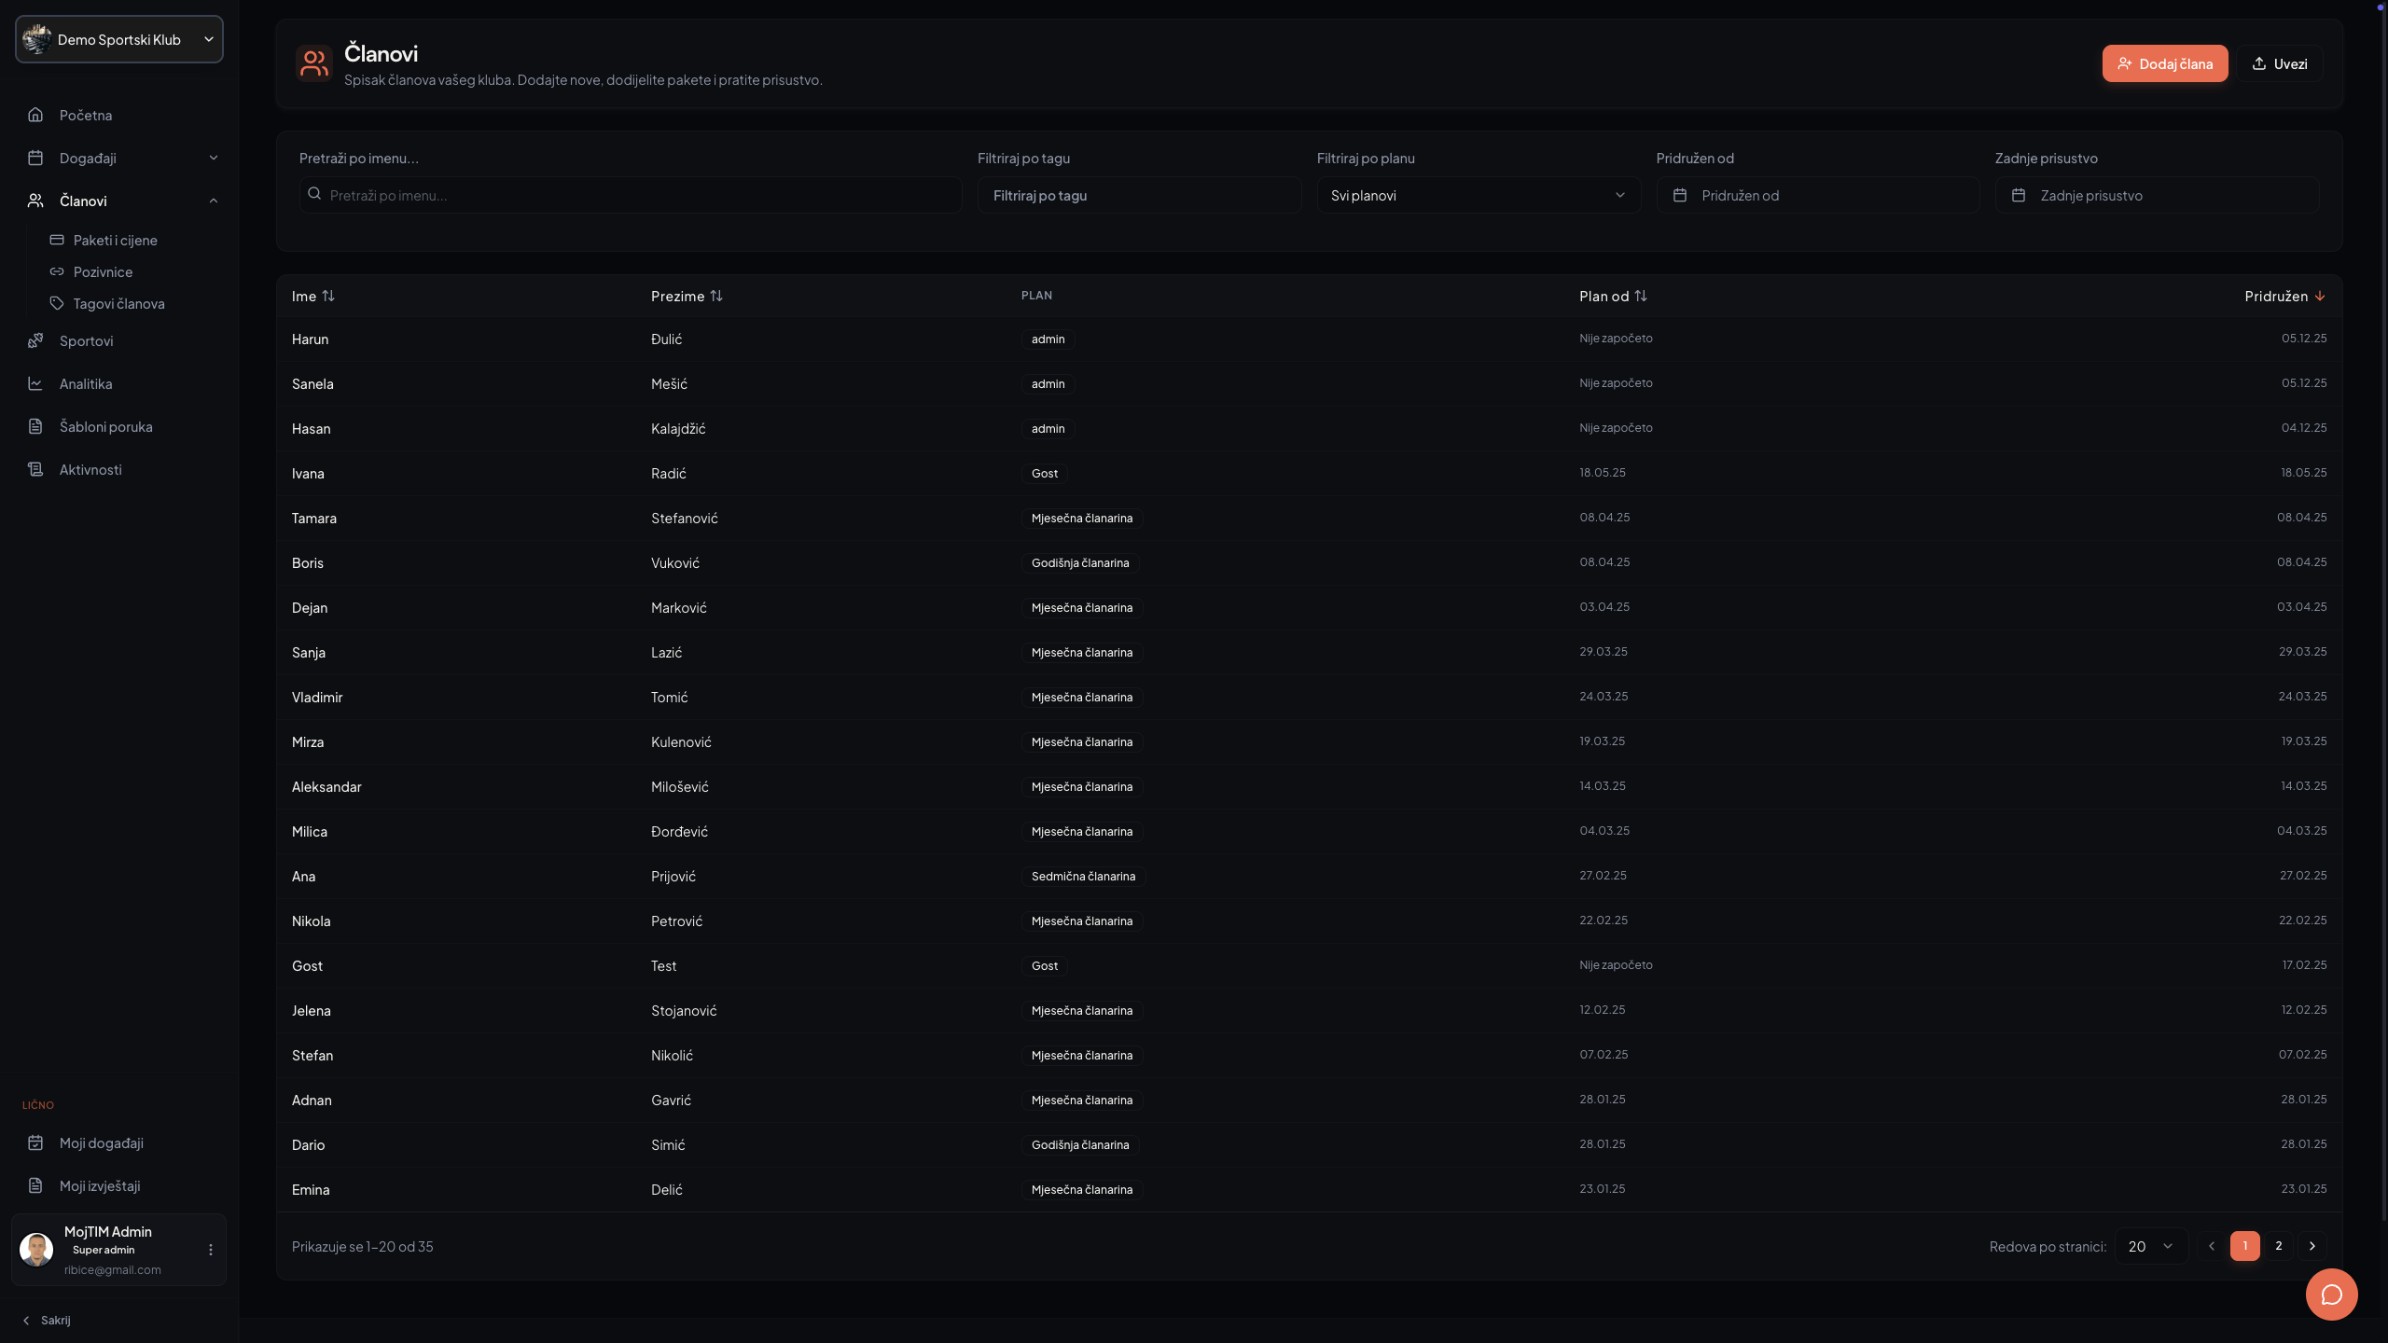
Task: Navigate to Analitika in sidebar
Action: (x=86, y=383)
